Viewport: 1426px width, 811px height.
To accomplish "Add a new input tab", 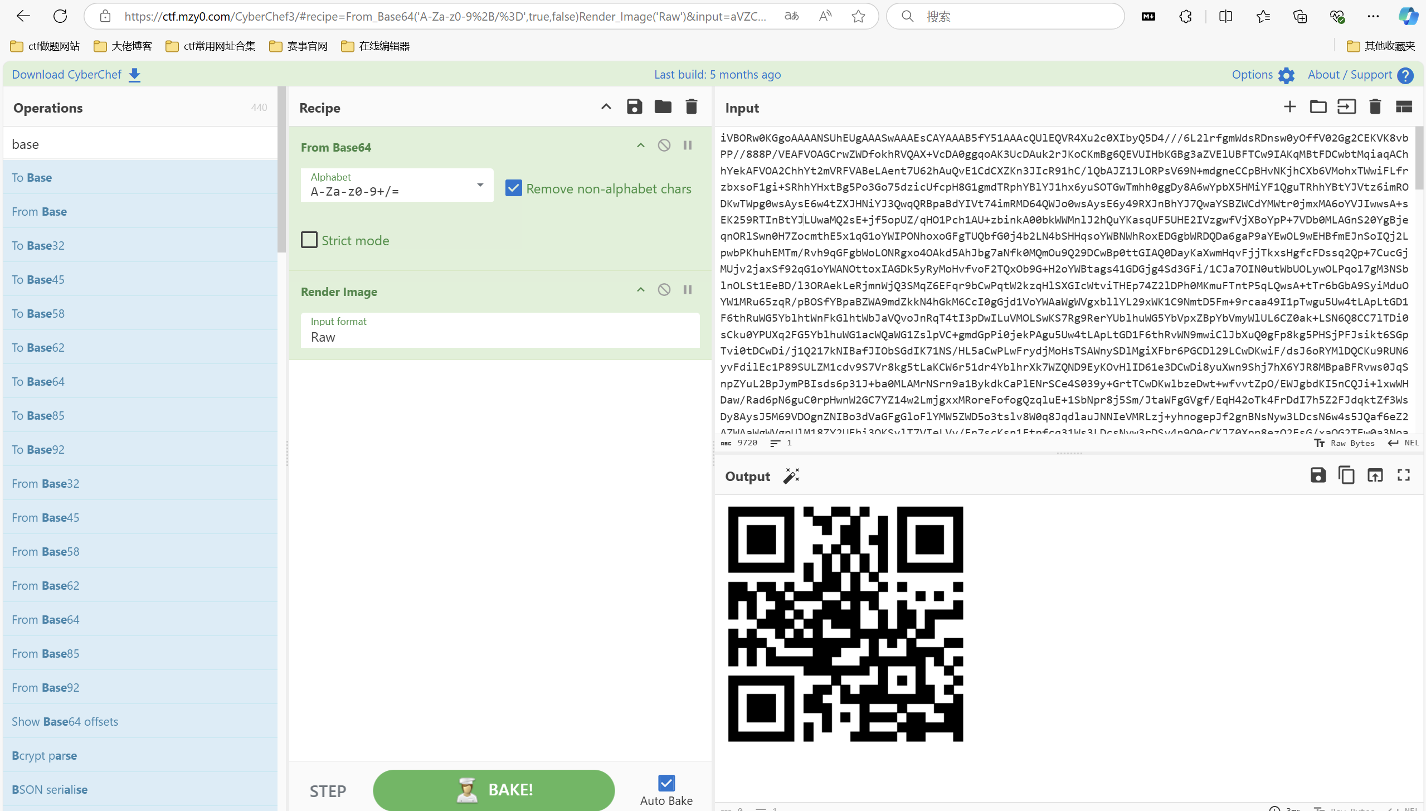I will point(1289,106).
